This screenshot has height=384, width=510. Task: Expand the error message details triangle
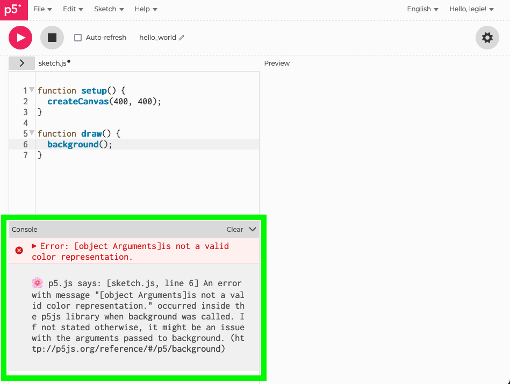(34, 246)
